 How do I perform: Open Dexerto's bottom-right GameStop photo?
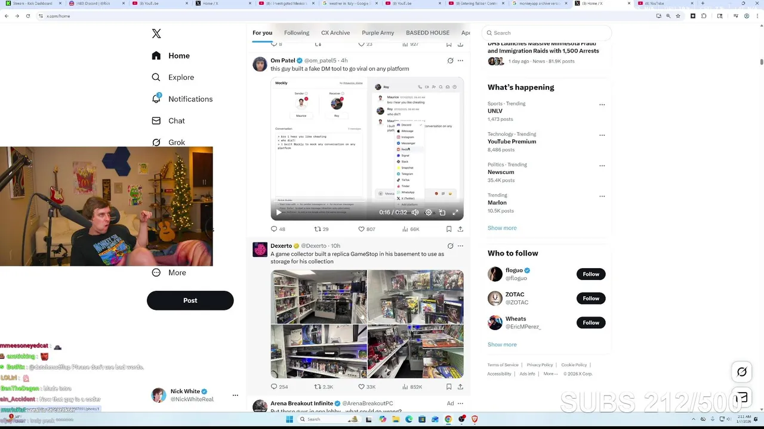coord(415,352)
